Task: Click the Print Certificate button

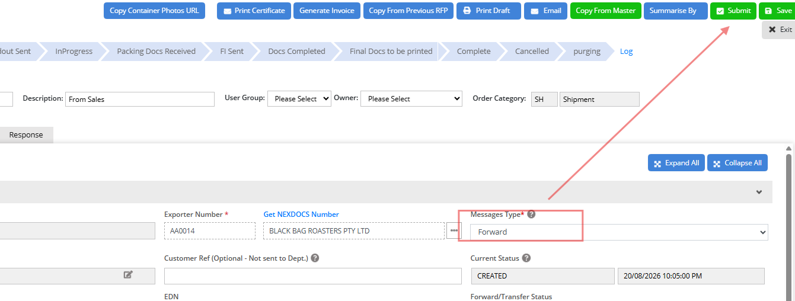Action: click(254, 11)
